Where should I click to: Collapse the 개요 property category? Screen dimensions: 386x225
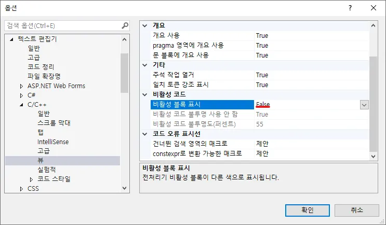coord(145,26)
